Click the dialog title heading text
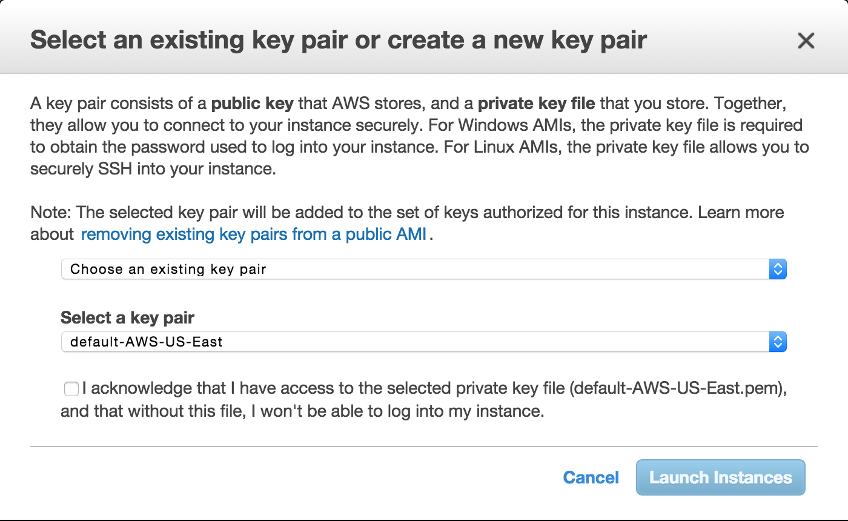 (x=339, y=40)
